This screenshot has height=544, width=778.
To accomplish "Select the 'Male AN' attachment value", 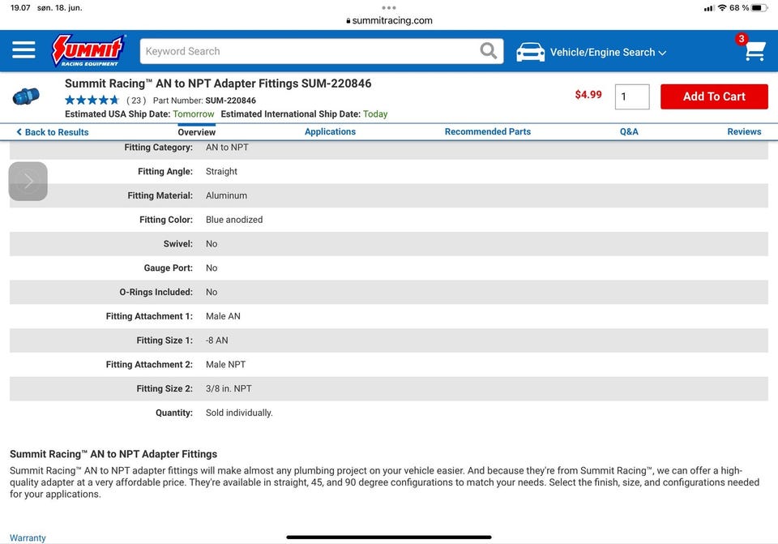I will click(223, 316).
